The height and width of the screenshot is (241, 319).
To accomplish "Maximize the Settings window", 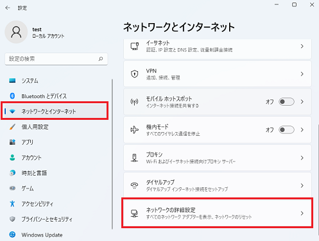I will 294,4.
